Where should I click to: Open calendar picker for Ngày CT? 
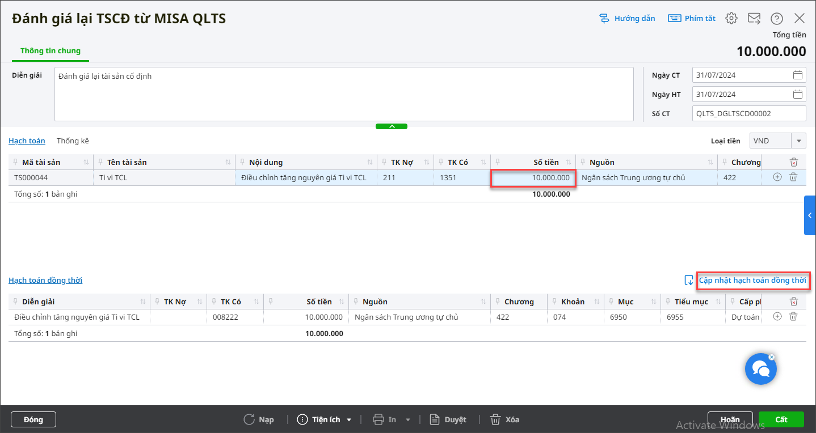tap(798, 75)
